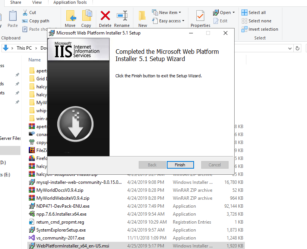Close the Web Platform Installer dialog

click(x=226, y=33)
